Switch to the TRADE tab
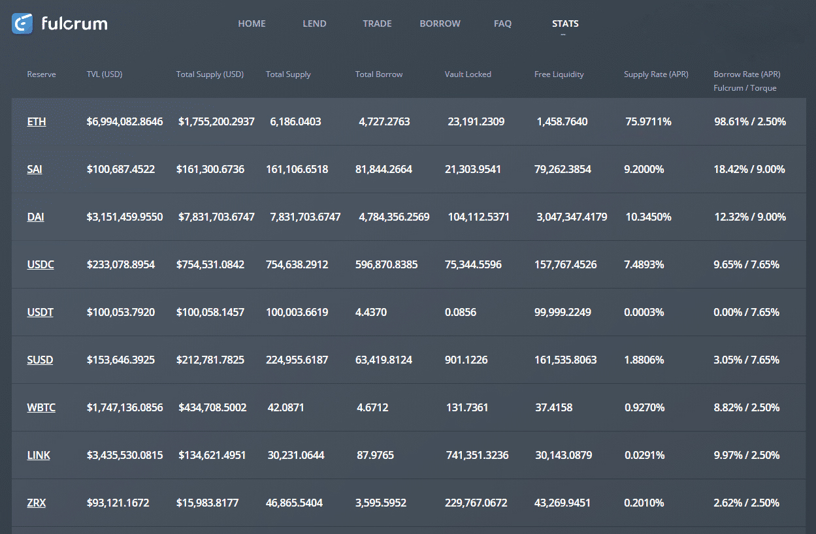The width and height of the screenshot is (816, 534). tap(377, 24)
